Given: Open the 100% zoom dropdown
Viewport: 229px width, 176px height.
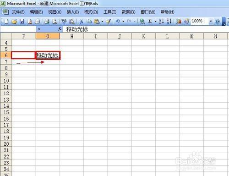Looking at the screenshot, I should pos(211,21).
